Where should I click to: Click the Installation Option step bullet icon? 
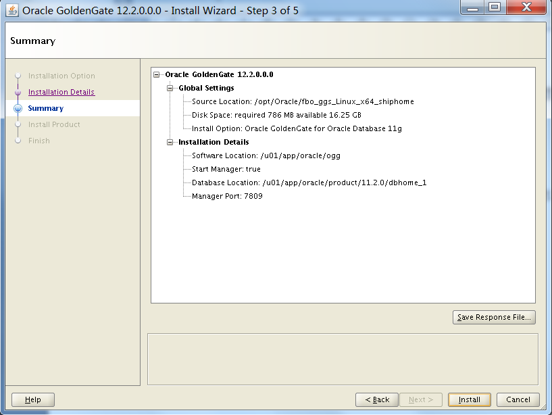coord(18,76)
